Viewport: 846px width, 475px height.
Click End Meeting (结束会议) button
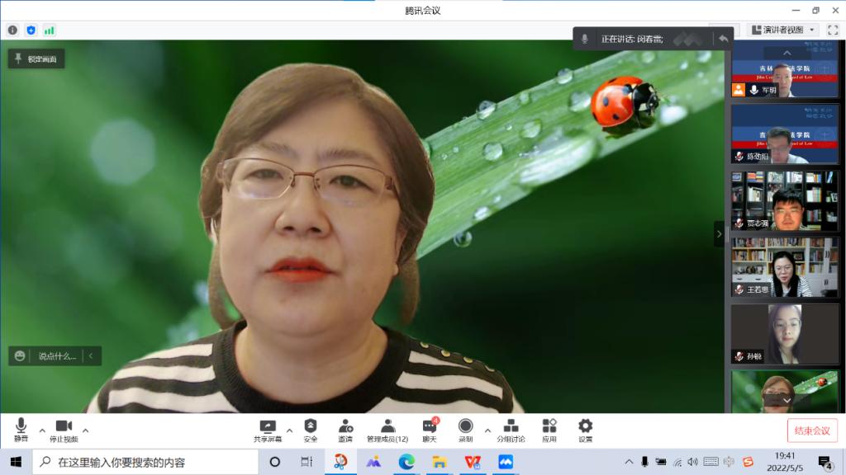(x=812, y=430)
